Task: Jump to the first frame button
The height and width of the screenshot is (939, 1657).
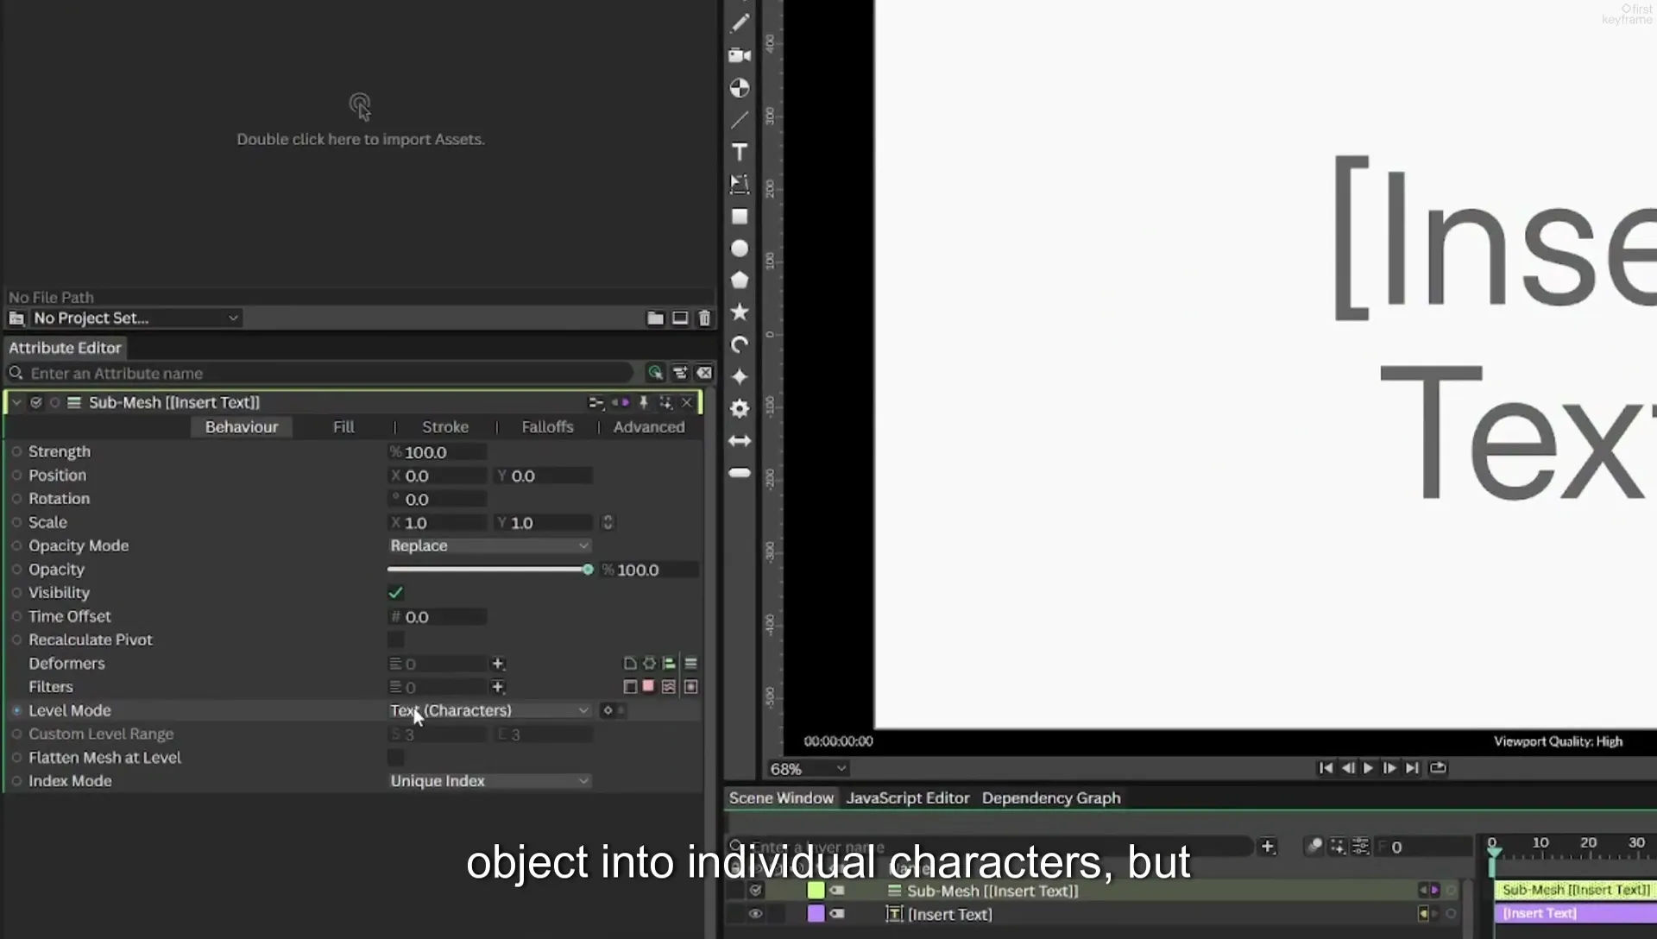Action: pos(1326,768)
